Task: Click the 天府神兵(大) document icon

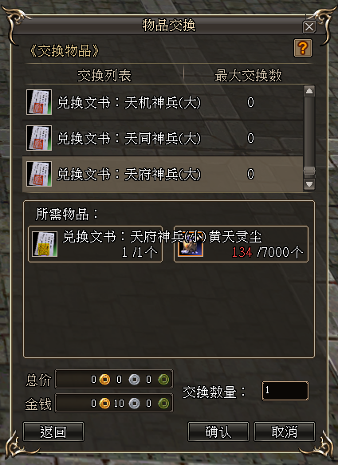Action: coord(39,174)
